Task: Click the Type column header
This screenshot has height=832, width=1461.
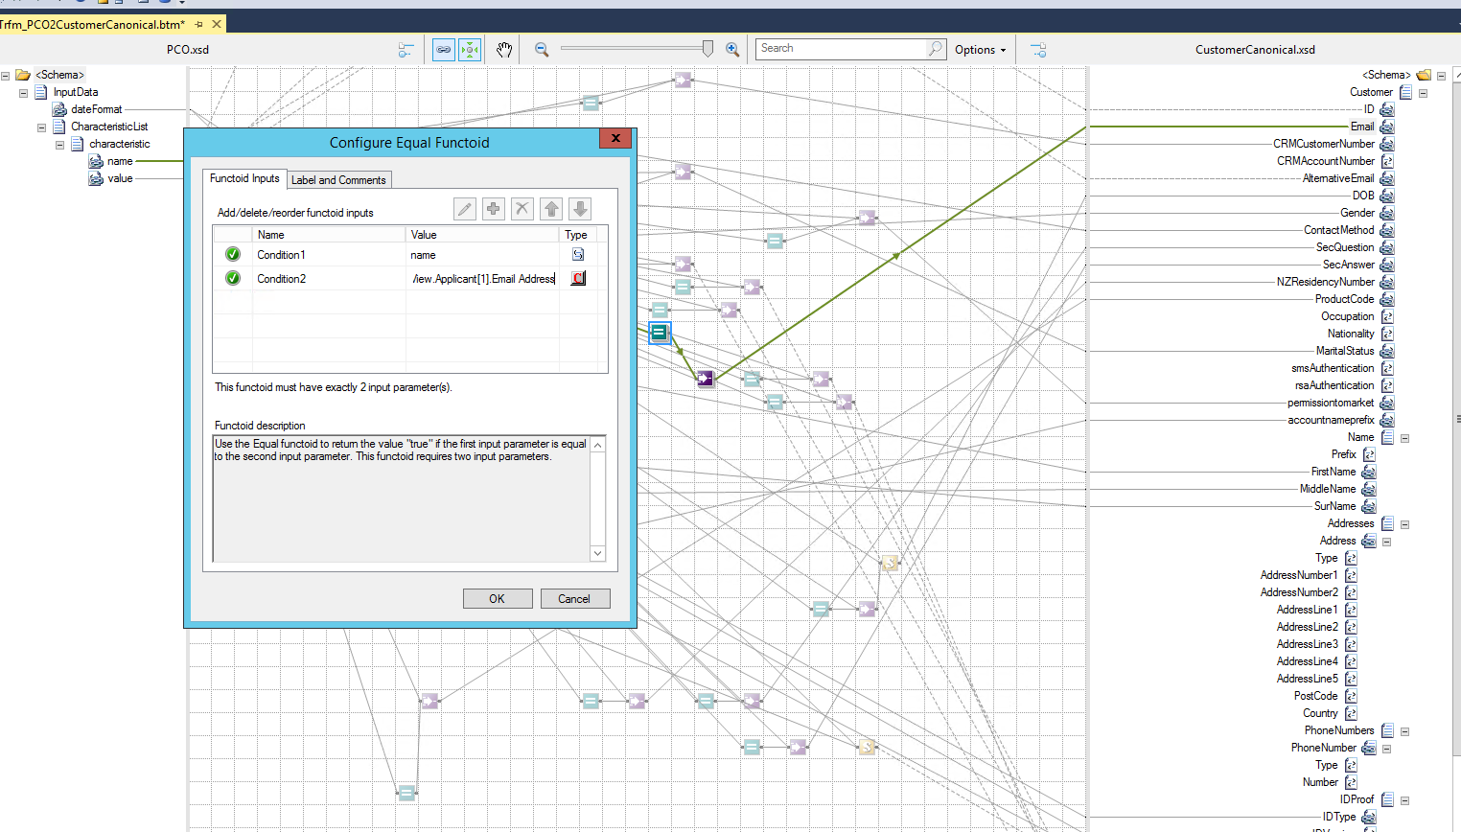Action: pos(577,235)
